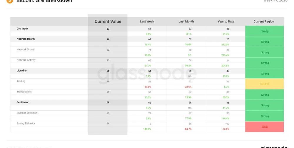Click the Bitcoin logo icon
This screenshot has height=148, width=294.
10,1
